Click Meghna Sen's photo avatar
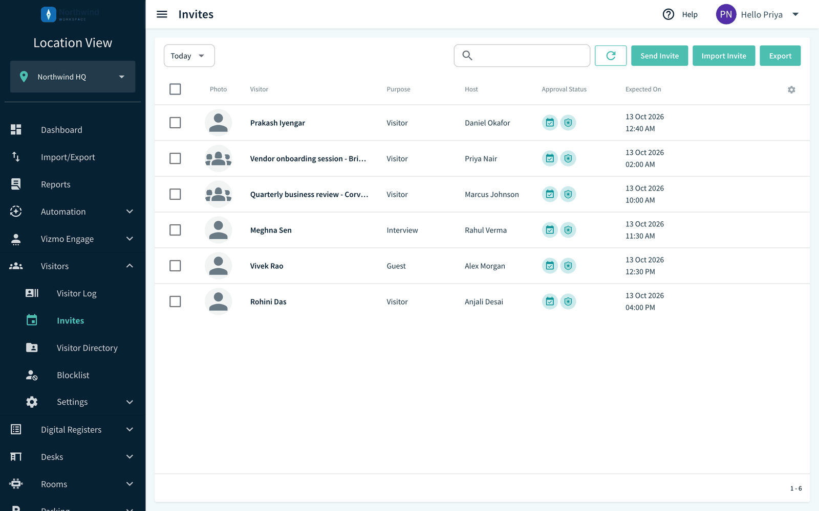 219,230
